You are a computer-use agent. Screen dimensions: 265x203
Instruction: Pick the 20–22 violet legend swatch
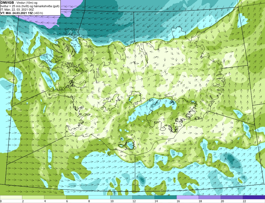pos(232,197)
